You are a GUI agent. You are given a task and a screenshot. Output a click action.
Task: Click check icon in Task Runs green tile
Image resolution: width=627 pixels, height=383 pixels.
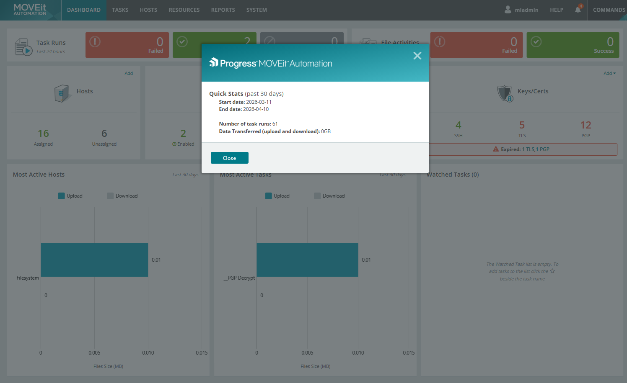pos(182,41)
